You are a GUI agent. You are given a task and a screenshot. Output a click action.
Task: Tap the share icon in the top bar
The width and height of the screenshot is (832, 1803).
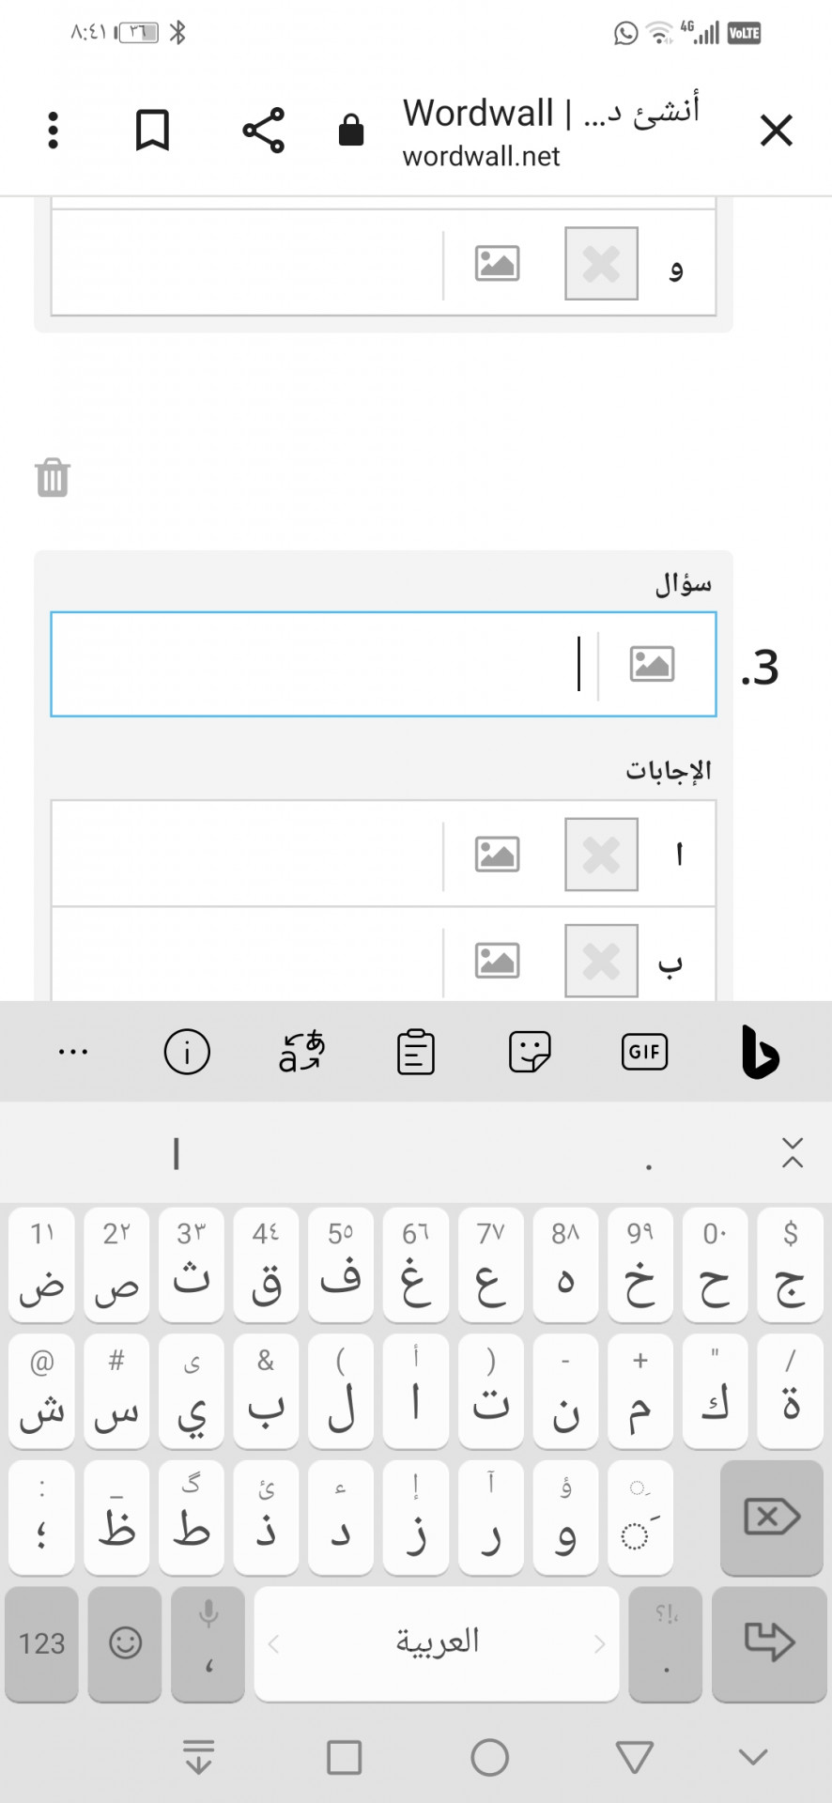[x=263, y=130]
